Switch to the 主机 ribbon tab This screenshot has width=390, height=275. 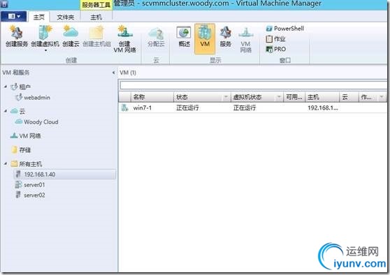pyautogui.click(x=96, y=17)
